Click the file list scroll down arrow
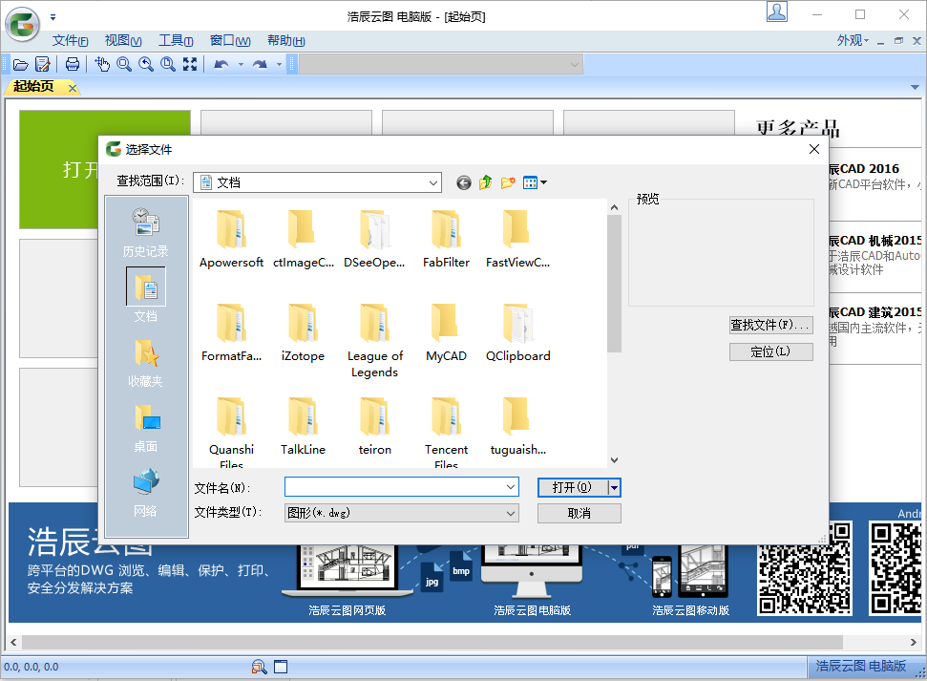 coord(614,460)
